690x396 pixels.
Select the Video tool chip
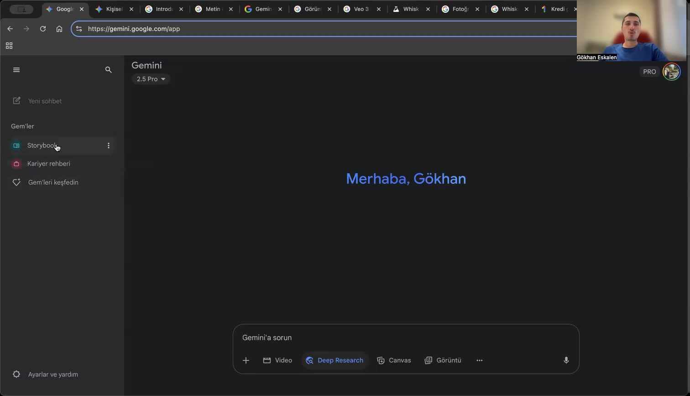click(x=277, y=360)
